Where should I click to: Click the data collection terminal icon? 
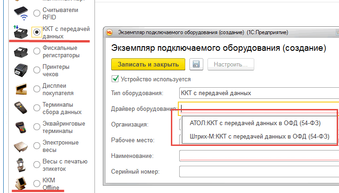pos(21,108)
